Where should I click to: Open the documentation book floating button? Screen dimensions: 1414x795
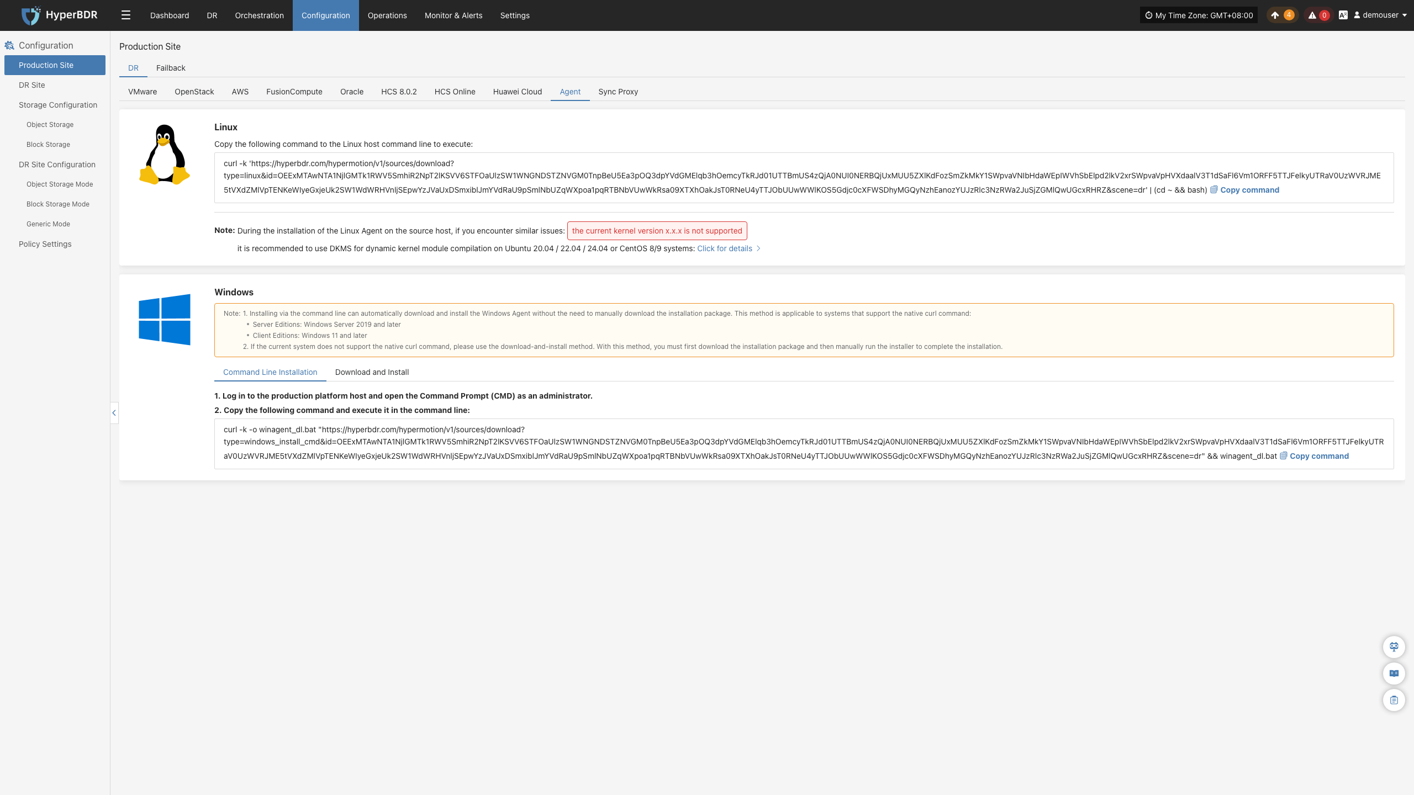[x=1394, y=673]
